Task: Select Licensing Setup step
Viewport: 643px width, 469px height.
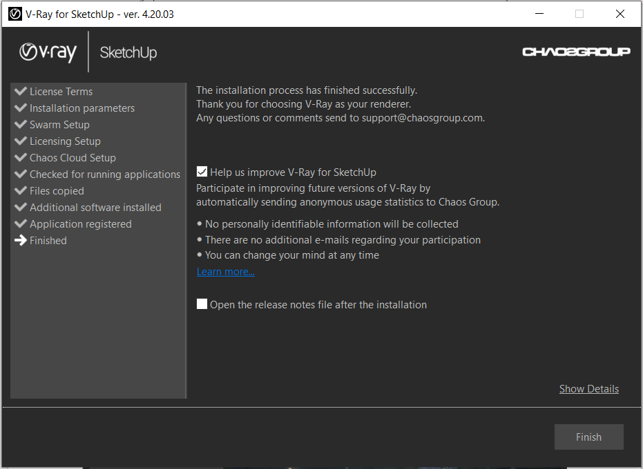Action: [x=65, y=141]
